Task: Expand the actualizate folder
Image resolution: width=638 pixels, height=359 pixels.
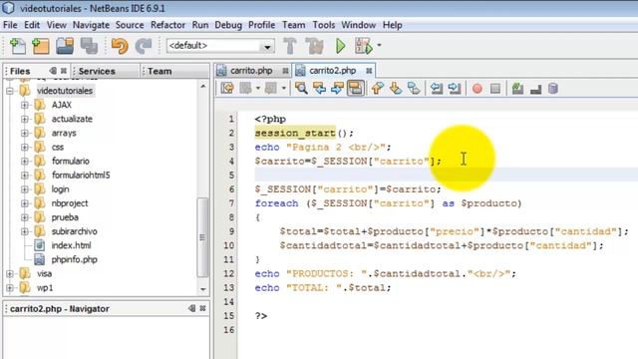Action: click(x=24, y=119)
